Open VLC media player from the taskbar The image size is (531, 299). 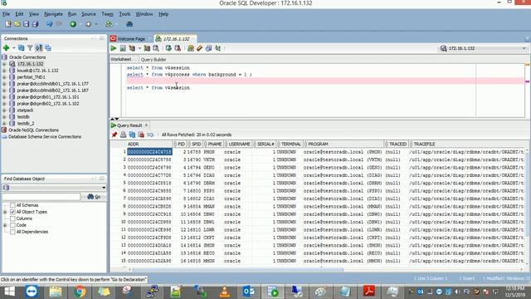pos(224,292)
